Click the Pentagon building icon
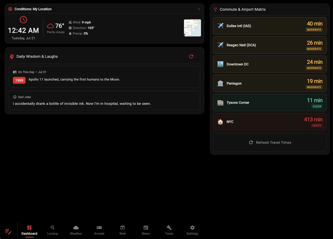The image size is (333, 239). pyautogui.click(x=220, y=83)
